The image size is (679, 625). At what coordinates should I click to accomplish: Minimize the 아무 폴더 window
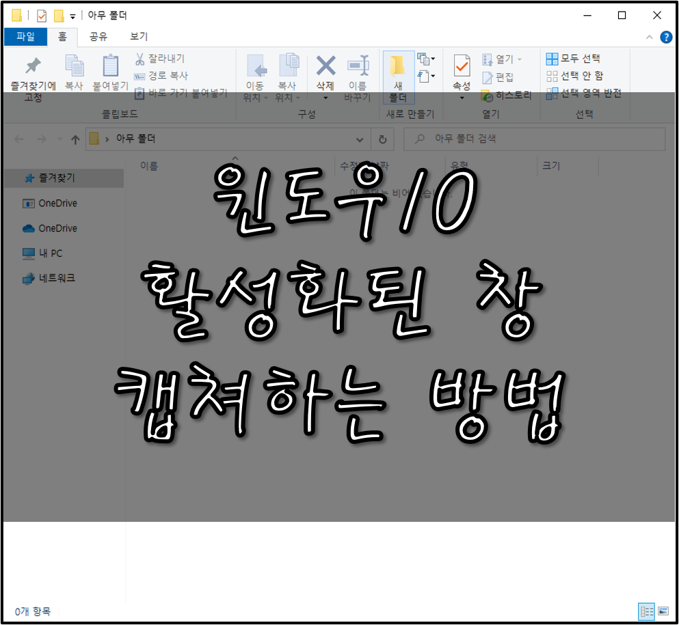tap(587, 16)
